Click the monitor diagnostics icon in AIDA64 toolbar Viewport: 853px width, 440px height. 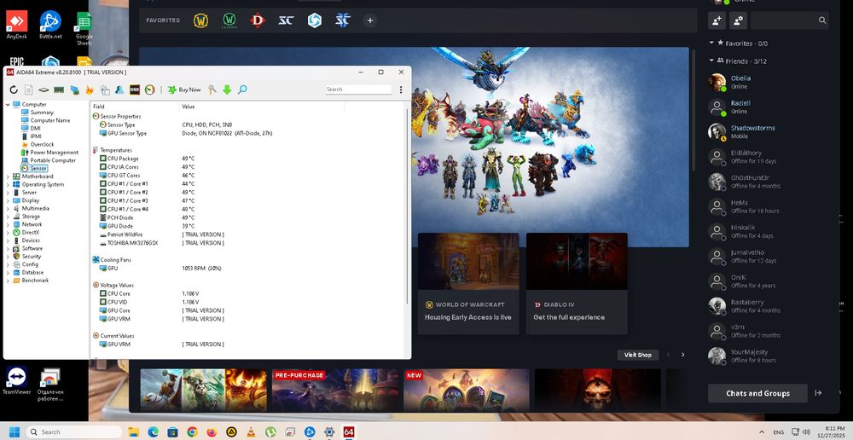74,90
